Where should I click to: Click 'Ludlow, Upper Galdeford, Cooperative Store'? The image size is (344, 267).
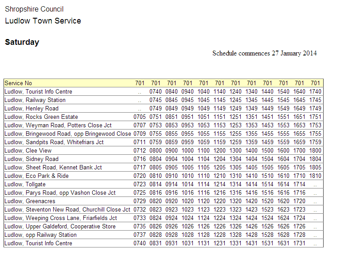(60, 227)
